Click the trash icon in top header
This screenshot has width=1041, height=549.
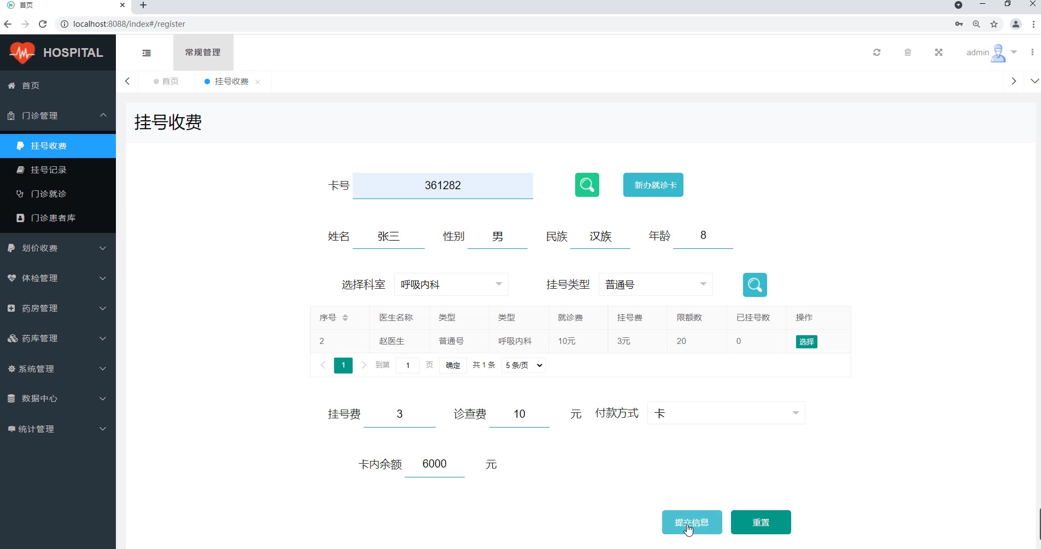[x=908, y=52]
